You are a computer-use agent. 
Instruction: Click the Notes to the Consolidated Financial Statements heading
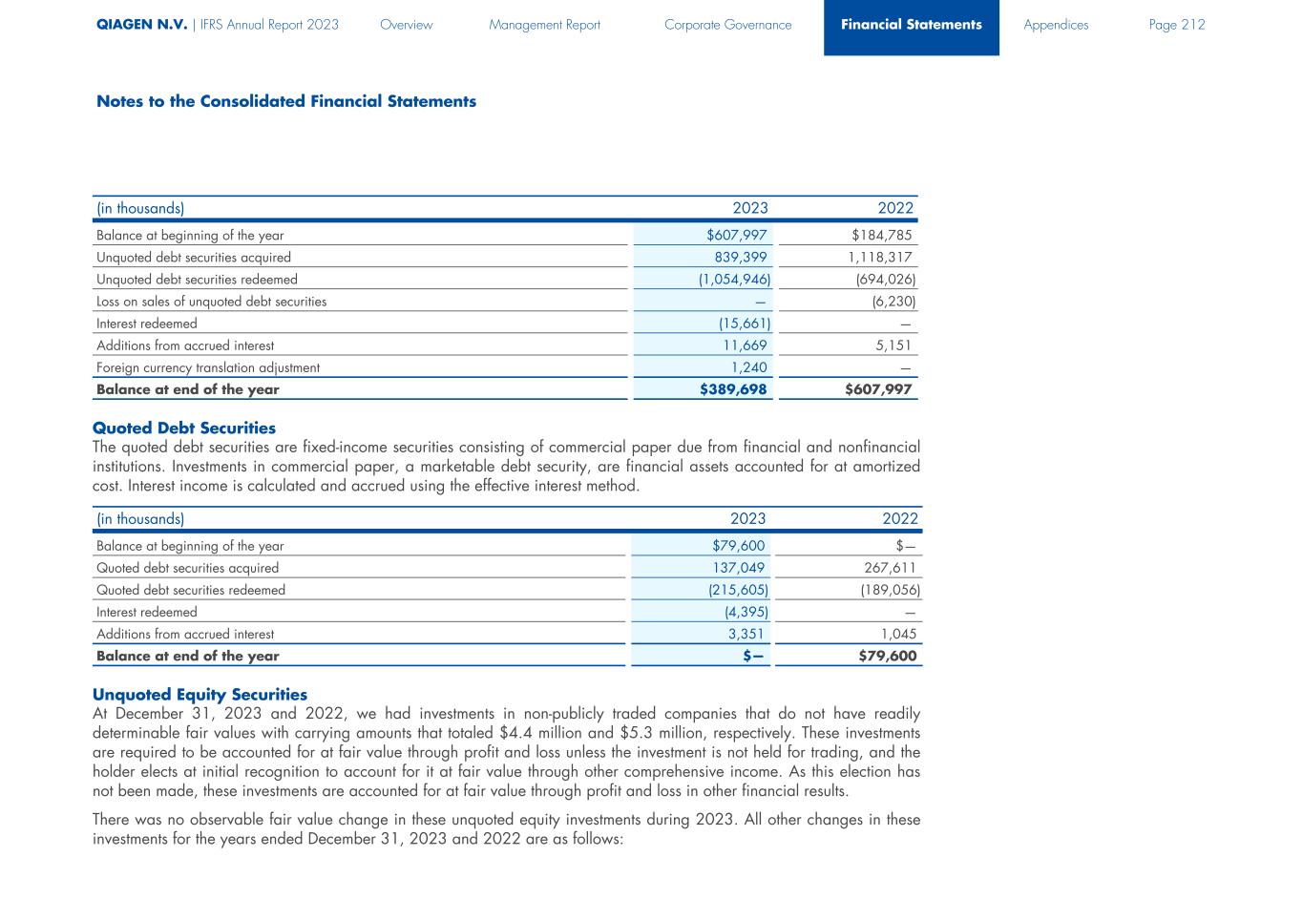(285, 101)
